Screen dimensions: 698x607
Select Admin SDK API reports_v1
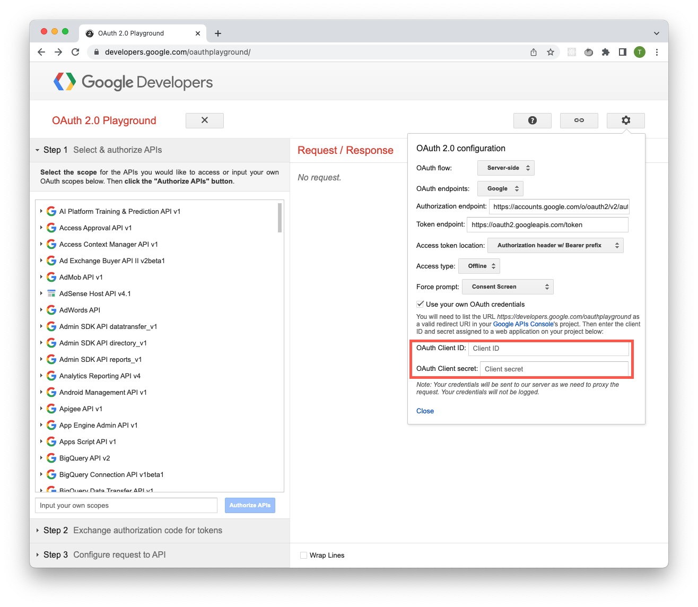100,359
